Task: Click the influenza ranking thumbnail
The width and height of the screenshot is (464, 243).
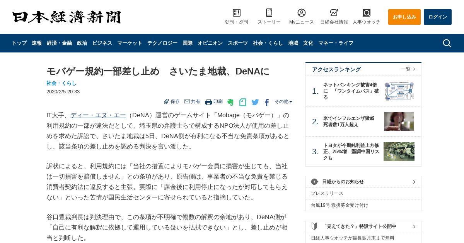Action: [x=399, y=121]
